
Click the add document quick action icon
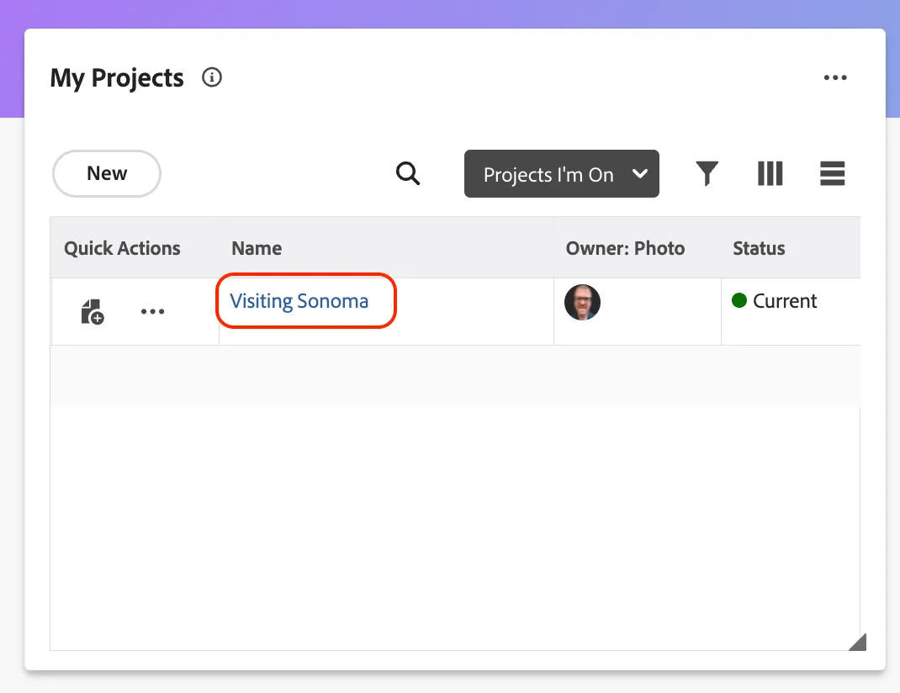[93, 311]
